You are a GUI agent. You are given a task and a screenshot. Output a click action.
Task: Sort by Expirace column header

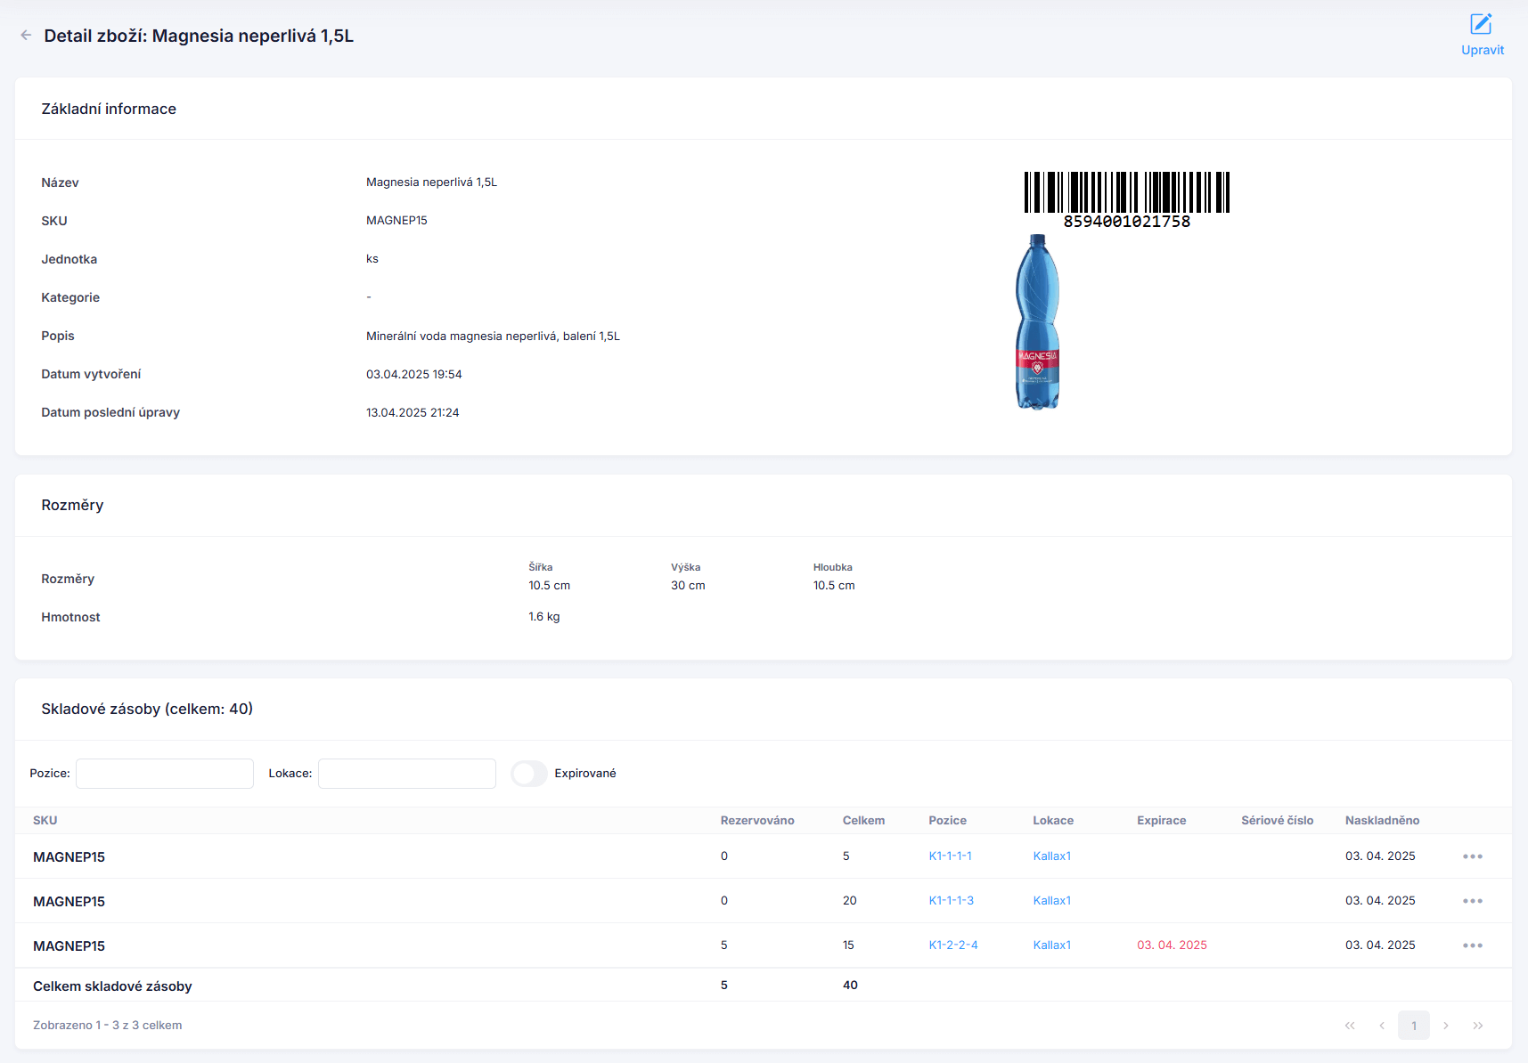point(1162,821)
